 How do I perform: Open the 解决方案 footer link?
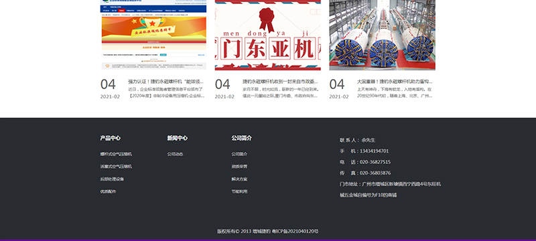239,179
